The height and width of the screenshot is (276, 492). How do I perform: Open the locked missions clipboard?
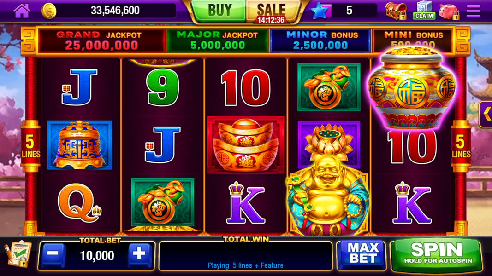pyautogui.click(x=18, y=254)
